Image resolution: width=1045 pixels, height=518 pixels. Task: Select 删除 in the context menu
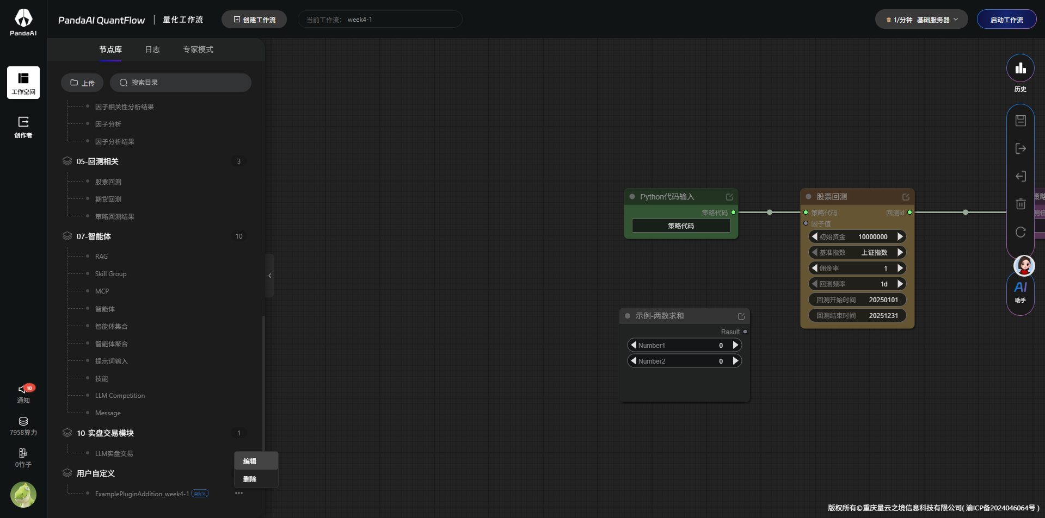[x=250, y=479]
